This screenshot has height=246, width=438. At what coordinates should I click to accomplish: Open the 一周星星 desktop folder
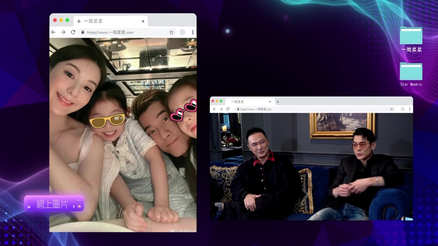411,36
